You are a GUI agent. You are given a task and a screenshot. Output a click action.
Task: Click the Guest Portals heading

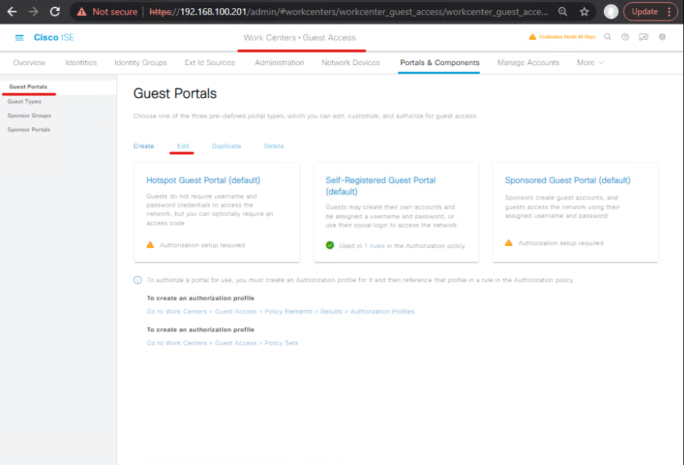(175, 93)
